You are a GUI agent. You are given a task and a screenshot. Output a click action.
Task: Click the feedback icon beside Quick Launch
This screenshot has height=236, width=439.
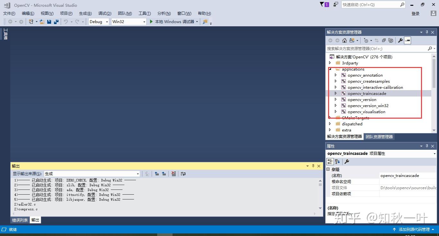(x=336, y=4)
